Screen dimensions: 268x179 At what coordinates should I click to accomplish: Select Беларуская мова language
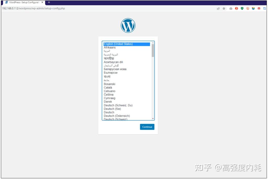[x=127, y=69]
